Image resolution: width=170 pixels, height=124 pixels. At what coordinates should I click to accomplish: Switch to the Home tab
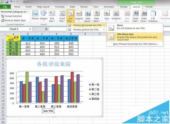tap(17, 7)
